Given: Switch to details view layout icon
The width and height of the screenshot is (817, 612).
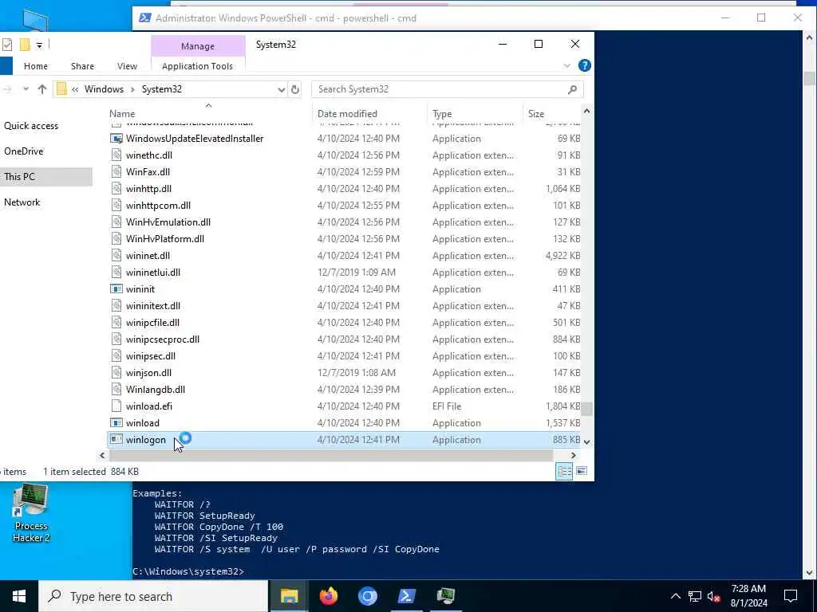Looking at the screenshot, I should coord(564,472).
